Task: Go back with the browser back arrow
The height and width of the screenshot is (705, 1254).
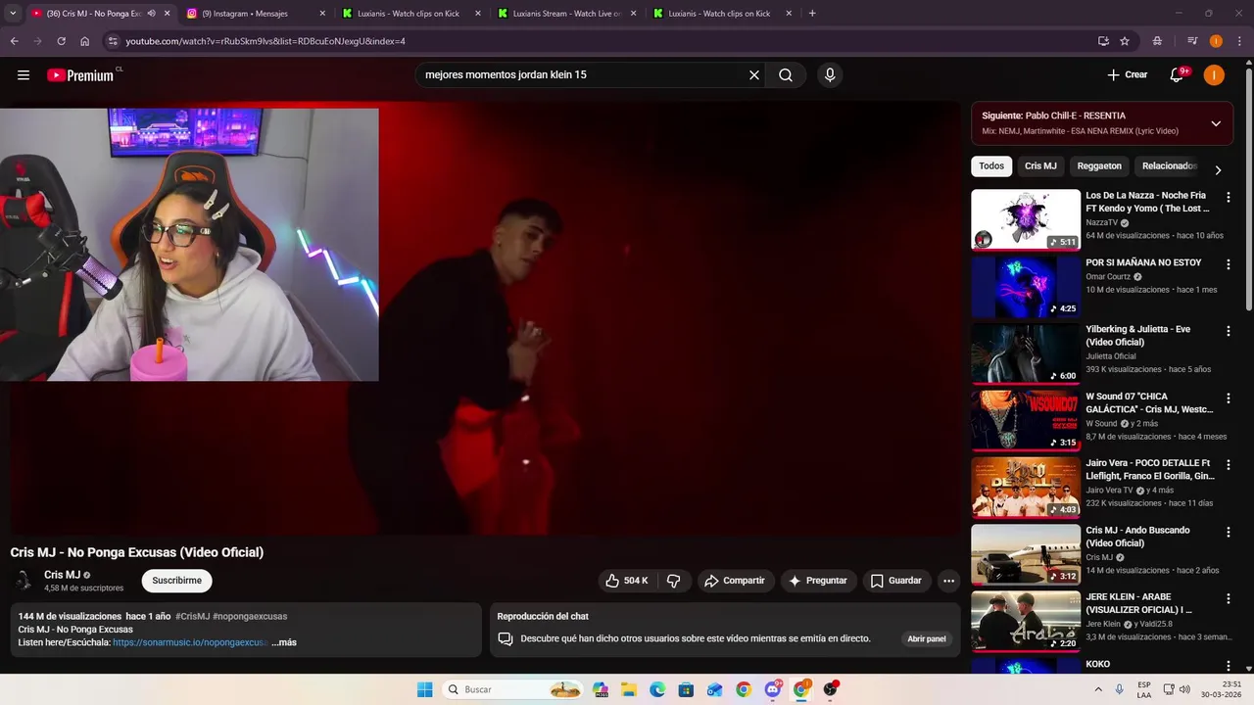Action: point(14,41)
